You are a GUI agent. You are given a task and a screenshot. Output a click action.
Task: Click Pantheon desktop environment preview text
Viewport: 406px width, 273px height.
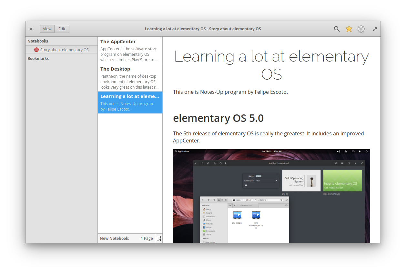[x=129, y=82]
